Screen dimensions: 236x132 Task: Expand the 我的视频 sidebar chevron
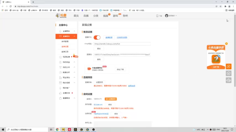coord(74,83)
